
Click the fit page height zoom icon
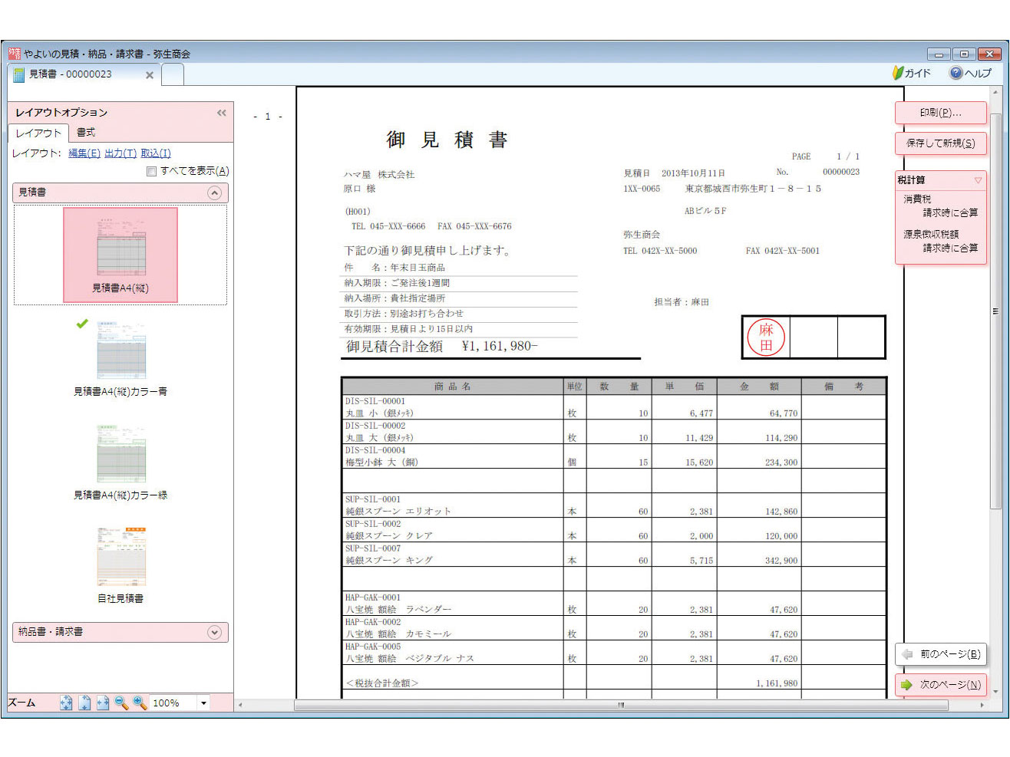tap(85, 703)
